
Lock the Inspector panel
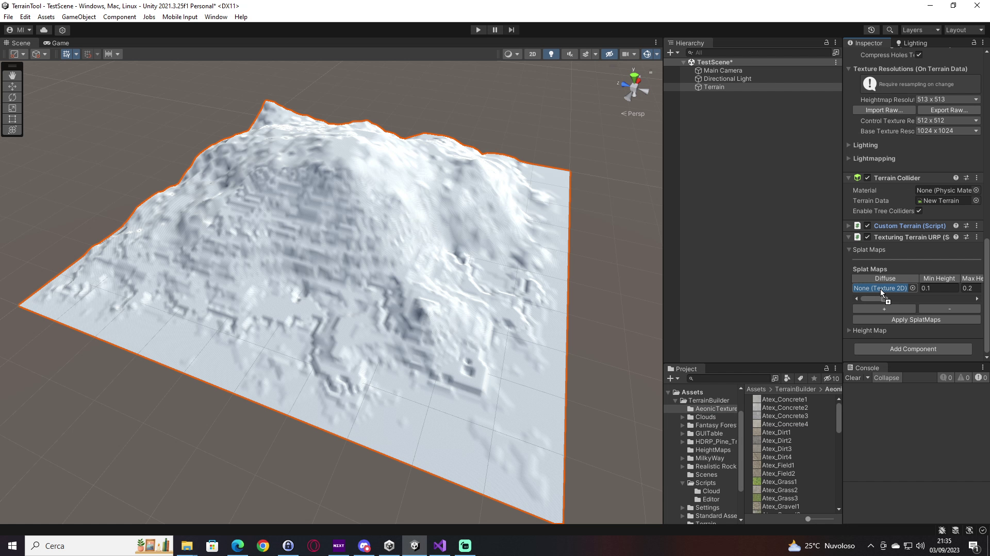point(973,43)
